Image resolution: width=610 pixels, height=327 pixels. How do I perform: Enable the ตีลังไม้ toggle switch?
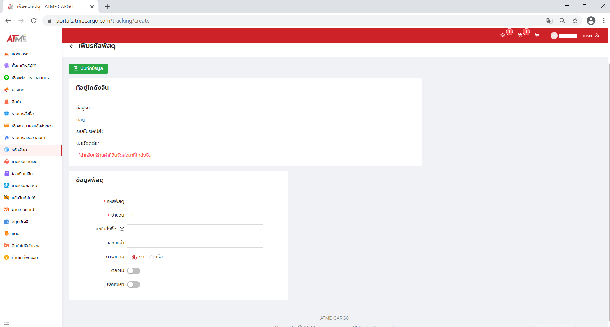pyautogui.click(x=133, y=271)
